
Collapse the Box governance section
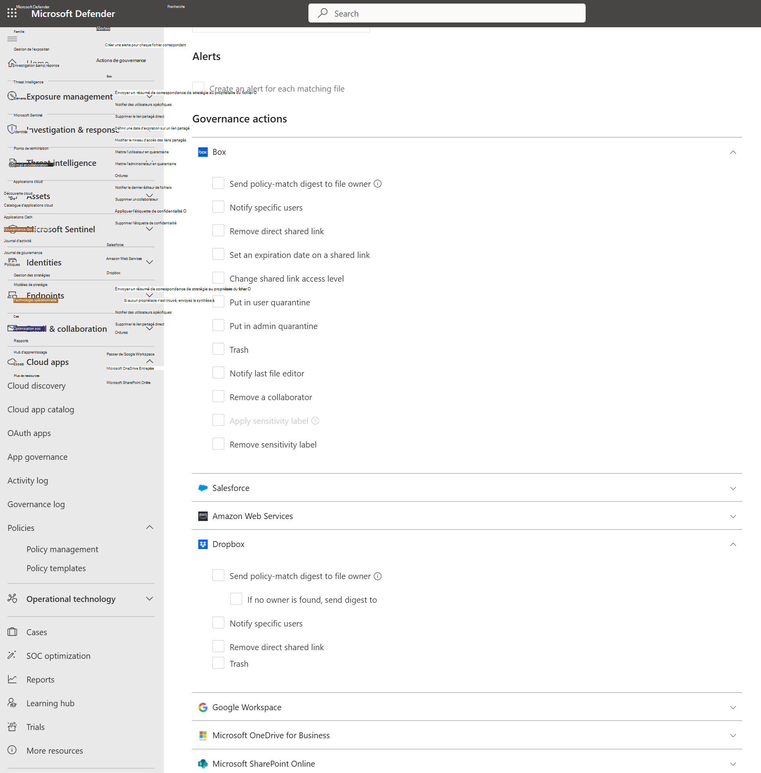(733, 152)
